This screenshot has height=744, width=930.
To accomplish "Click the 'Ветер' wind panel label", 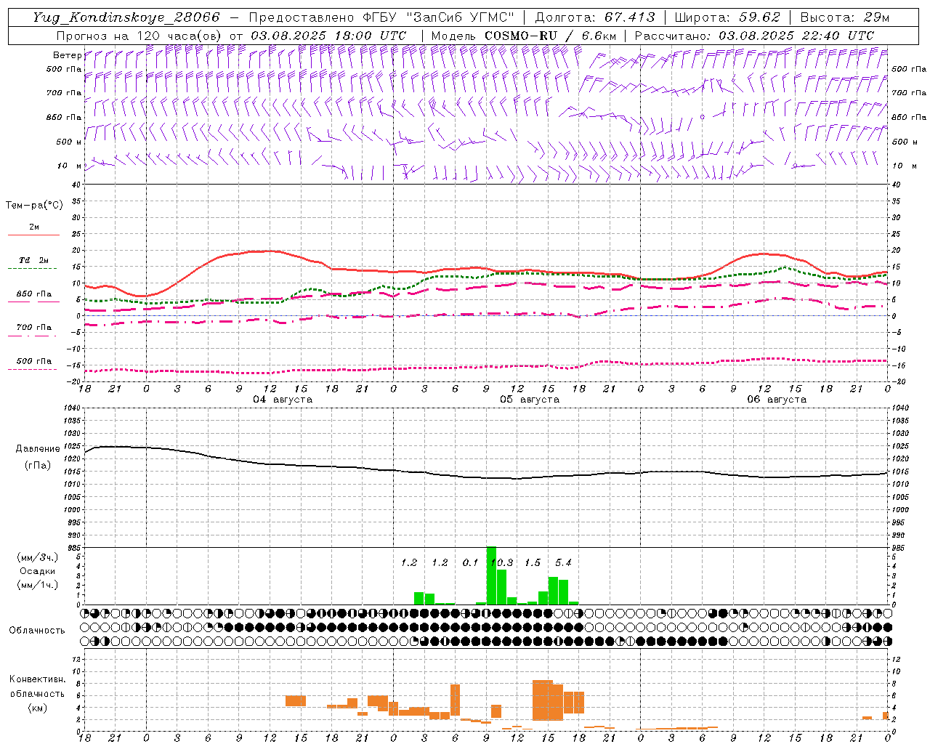I will point(68,55).
